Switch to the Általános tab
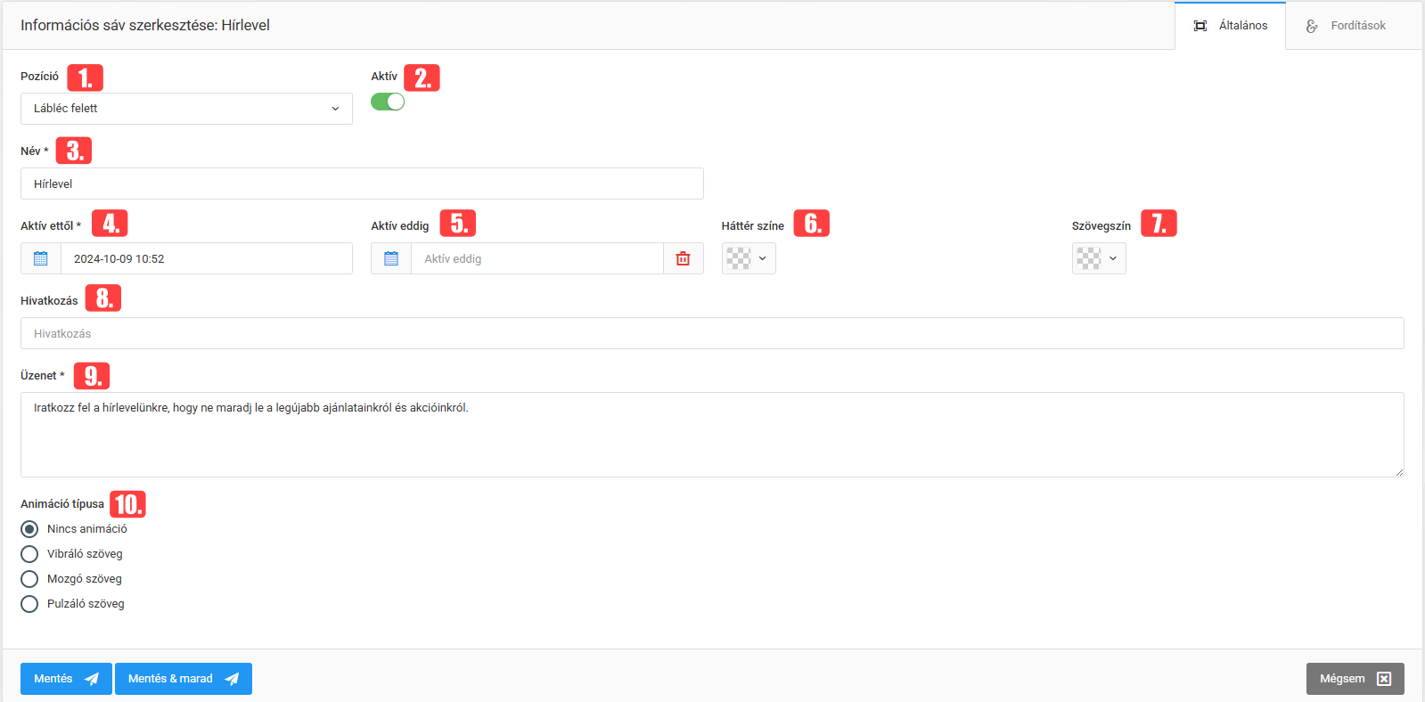This screenshot has height=702, width=1425. tap(1242, 26)
